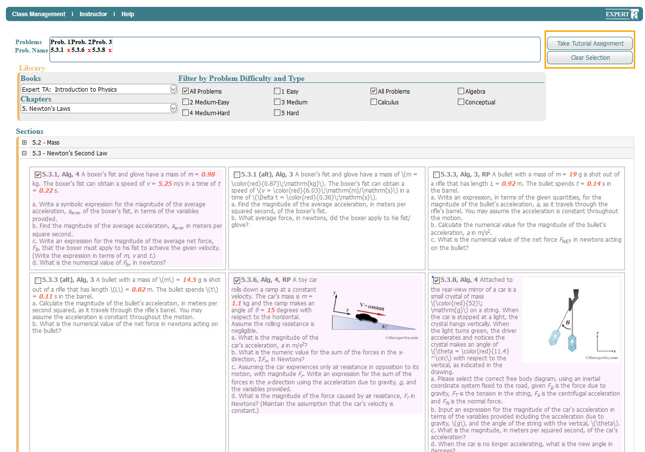This screenshot has height=452, width=645.
Task: Click 'Filter by Problem Difficulty and Type' heading
Action: [241, 78]
